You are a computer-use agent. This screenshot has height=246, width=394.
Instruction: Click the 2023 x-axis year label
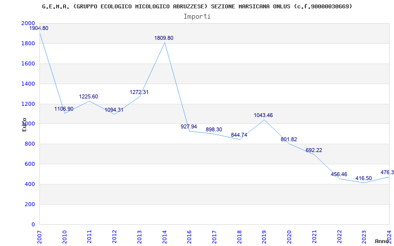(x=364, y=236)
